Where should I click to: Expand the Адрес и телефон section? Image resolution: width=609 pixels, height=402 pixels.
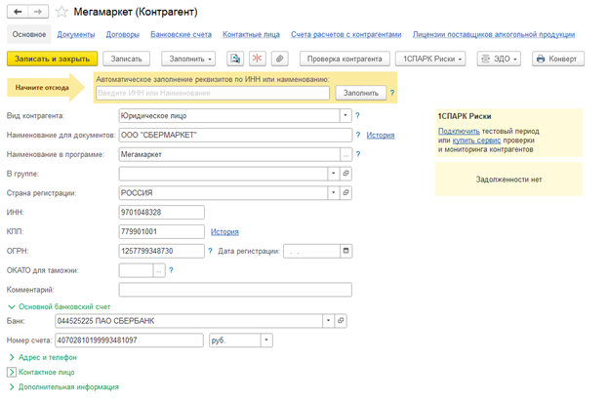tap(12, 357)
